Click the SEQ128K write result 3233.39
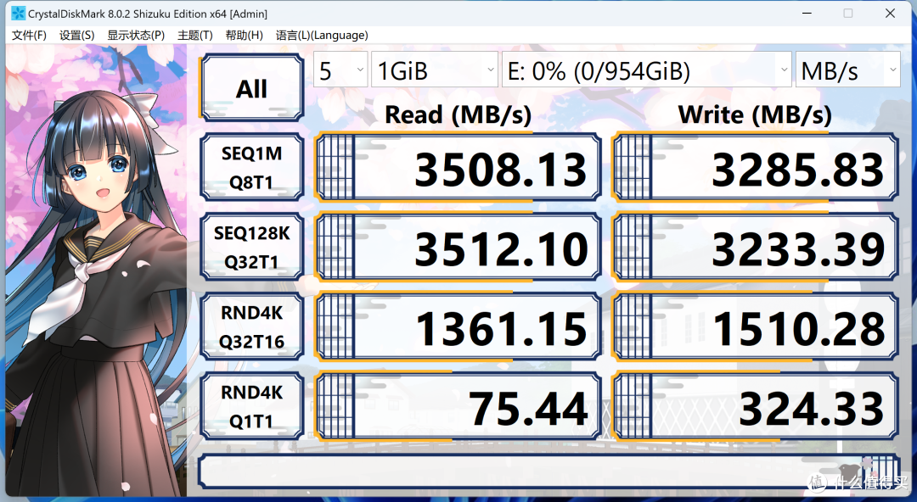 coord(756,247)
